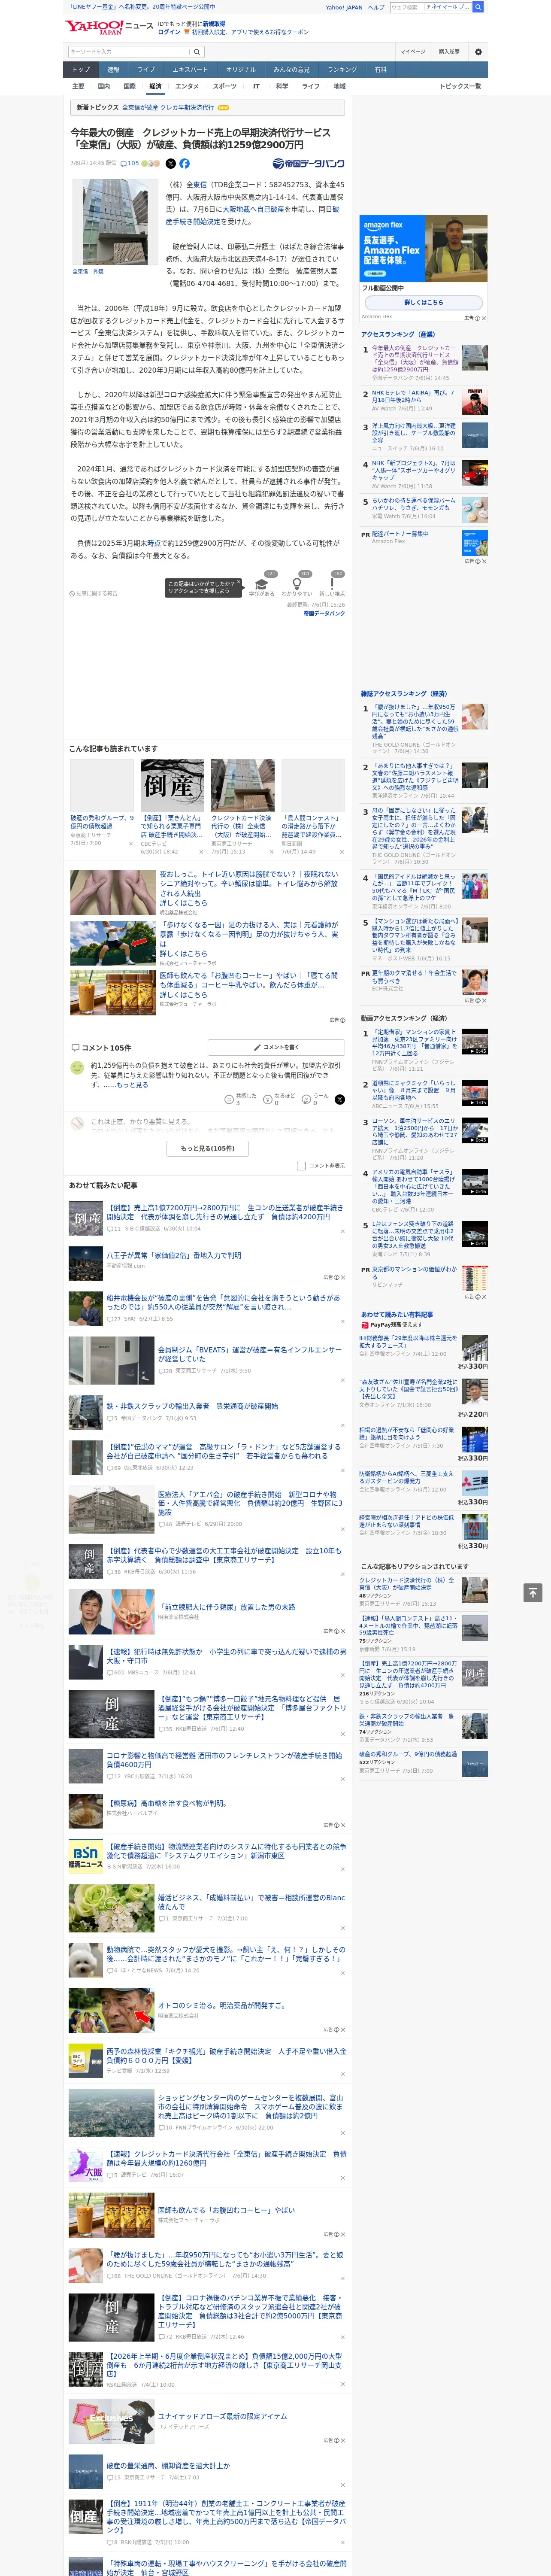Open 有料 tab

tap(380, 70)
